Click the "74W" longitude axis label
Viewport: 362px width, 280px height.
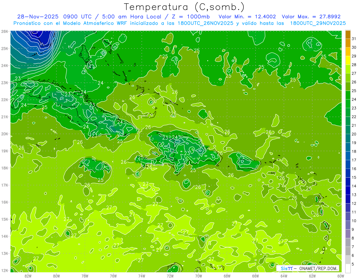click(x=142, y=276)
